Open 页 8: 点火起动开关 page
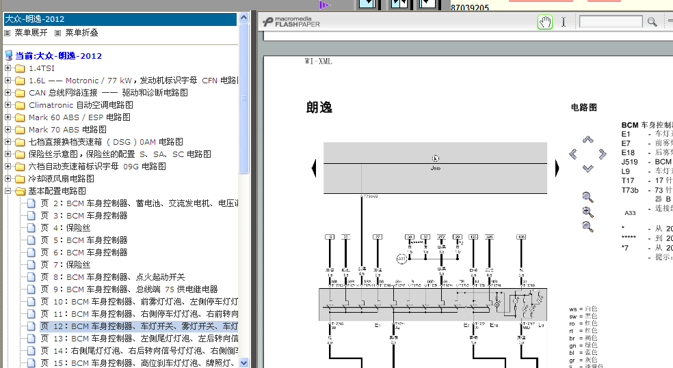 coord(113,277)
